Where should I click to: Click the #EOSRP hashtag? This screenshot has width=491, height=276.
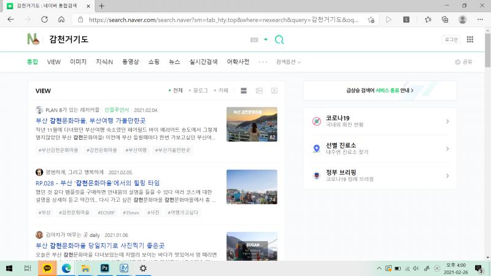click(x=106, y=212)
